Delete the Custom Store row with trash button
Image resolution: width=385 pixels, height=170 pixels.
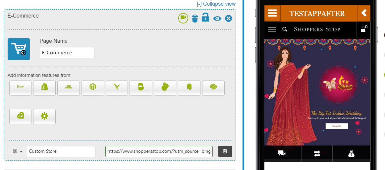(x=225, y=151)
